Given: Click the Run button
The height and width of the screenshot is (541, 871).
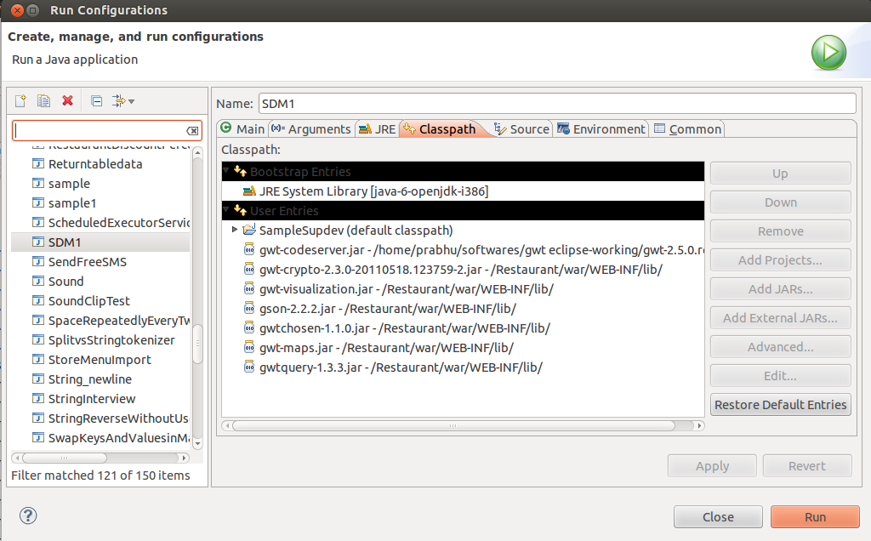Looking at the screenshot, I should (x=815, y=516).
